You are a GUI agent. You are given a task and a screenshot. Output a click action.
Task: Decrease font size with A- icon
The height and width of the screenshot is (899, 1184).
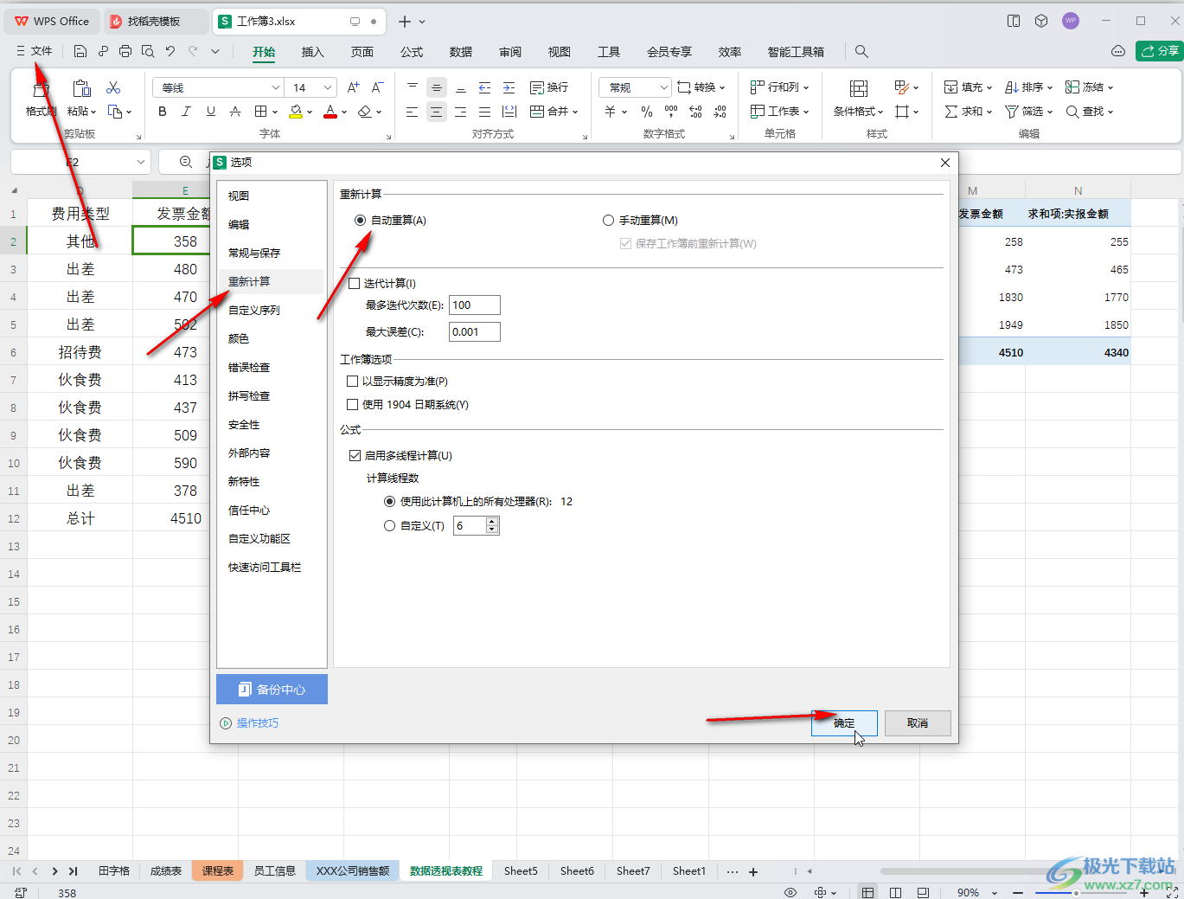(378, 87)
